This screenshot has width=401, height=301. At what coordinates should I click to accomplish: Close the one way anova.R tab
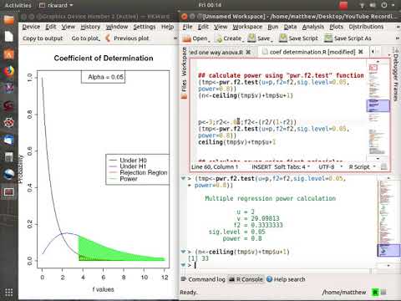pyautogui.click(x=248, y=52)
